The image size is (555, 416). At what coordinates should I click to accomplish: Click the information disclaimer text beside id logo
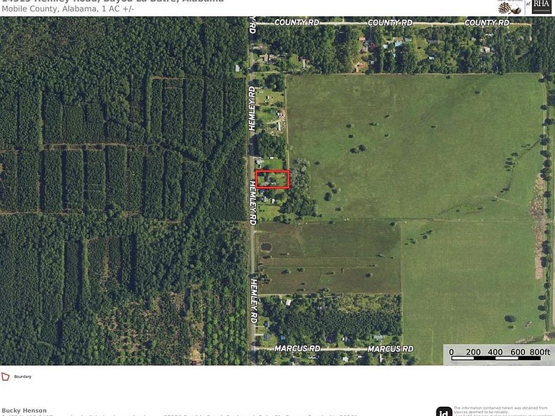[501, 411]
